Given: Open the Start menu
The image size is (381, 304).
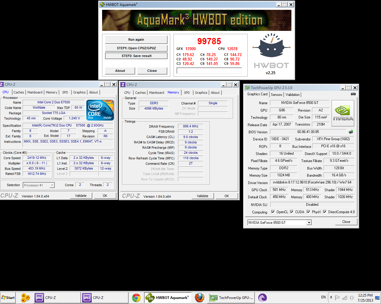Looking at the screenshot, I should pyautogui.click(x=8, y=298).
